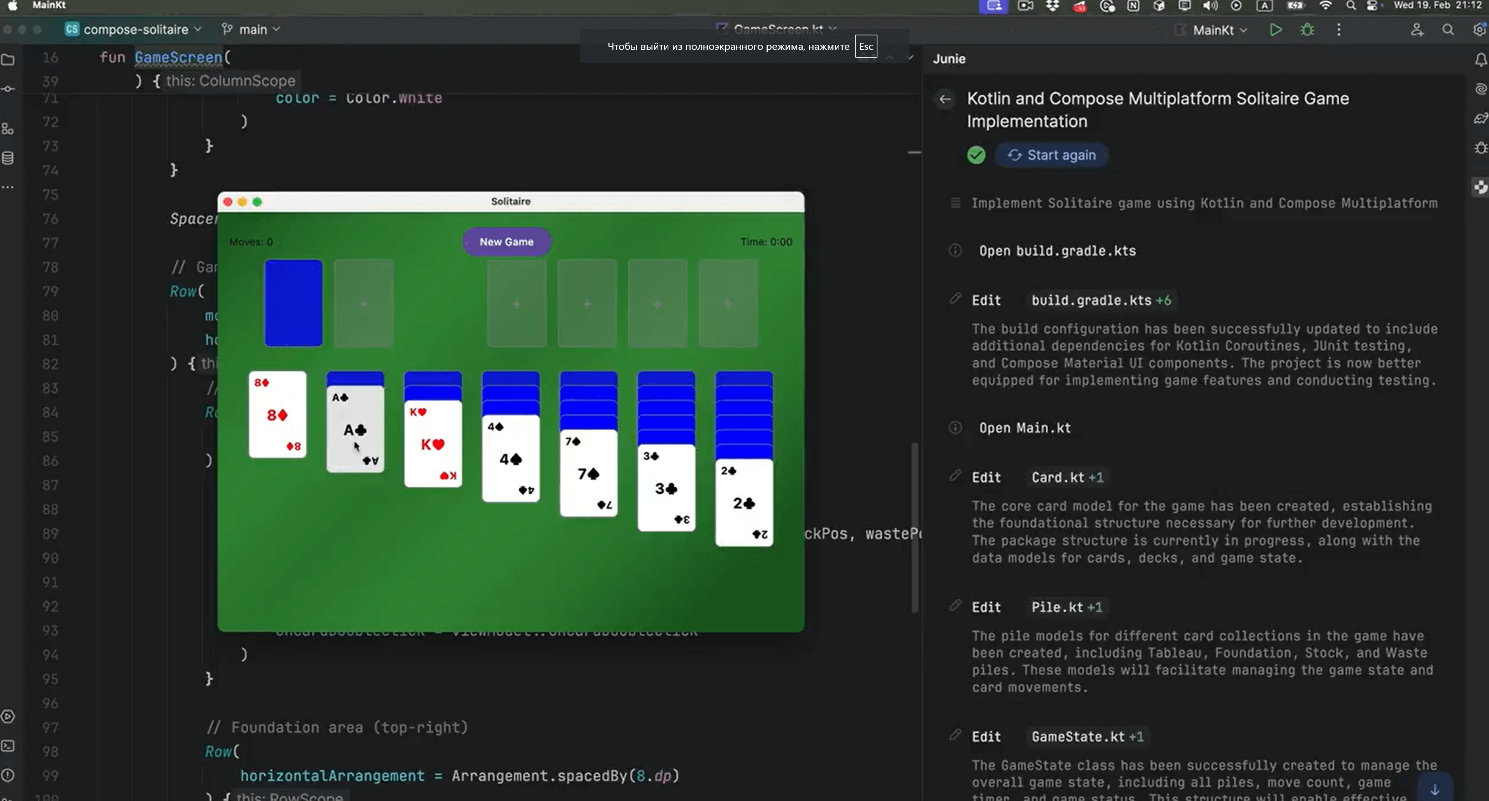The image size is (1489, 801).
Task: Open the Project tool window folder icon
Action: tap(8, 60)
